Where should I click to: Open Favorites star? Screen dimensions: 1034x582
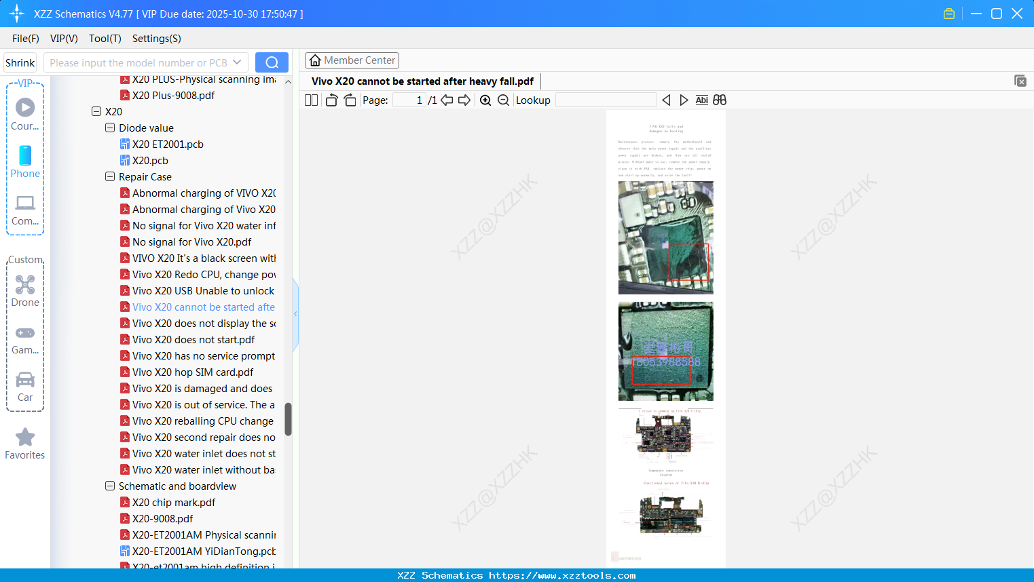point(25,444)
